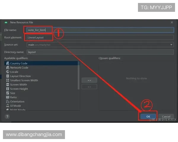Screen dimensions: 178x142
Task: Open the Source set dropdown
Action: point(171,45)
